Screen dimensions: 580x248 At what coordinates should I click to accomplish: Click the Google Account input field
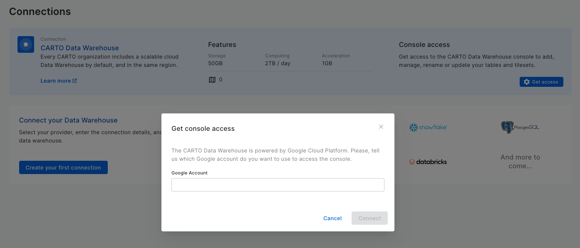tap(278, 185)
